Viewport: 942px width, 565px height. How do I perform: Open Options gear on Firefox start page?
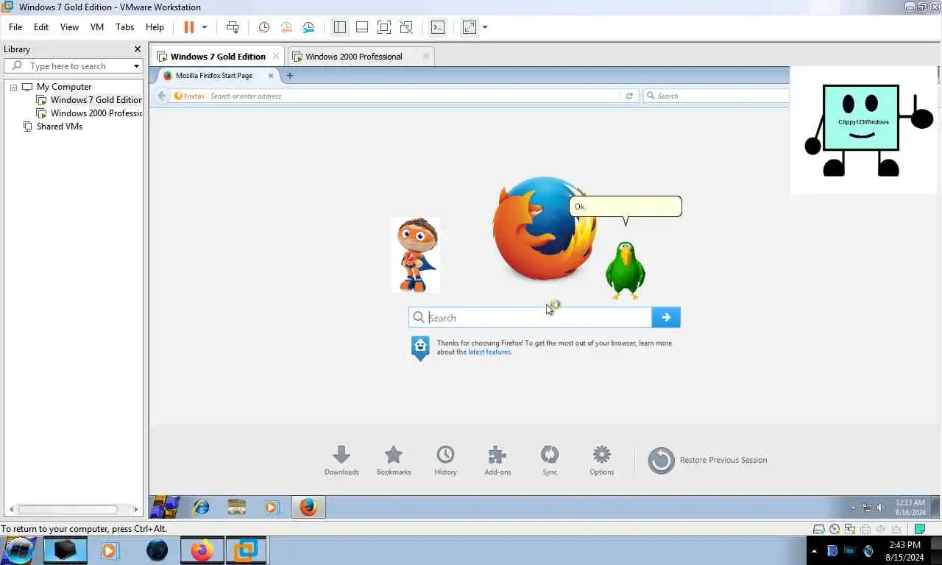pyautogui.click(x=602, y=461)
